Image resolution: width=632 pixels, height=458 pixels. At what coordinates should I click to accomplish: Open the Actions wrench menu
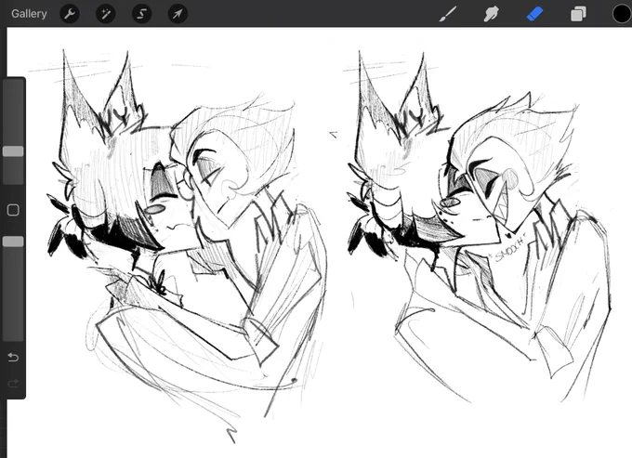70,14
